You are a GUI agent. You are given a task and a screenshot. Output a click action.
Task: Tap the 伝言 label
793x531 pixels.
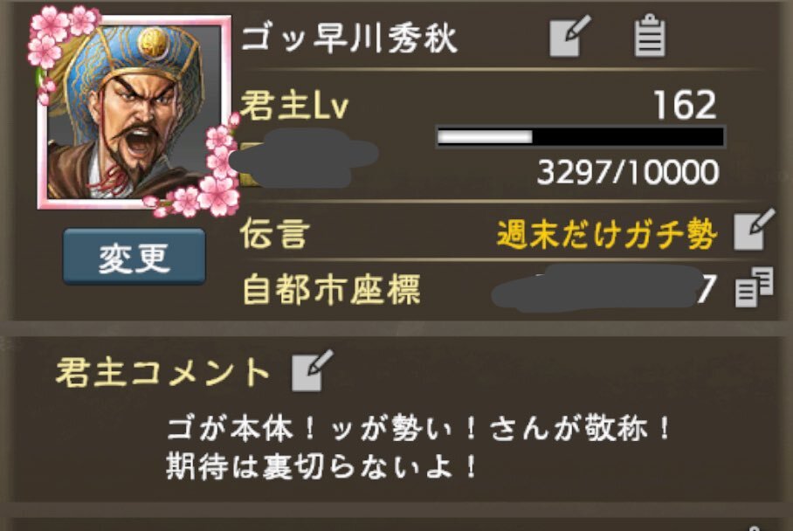[274, 233]
